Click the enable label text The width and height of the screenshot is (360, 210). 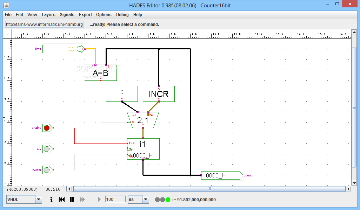tap(36, 128)
